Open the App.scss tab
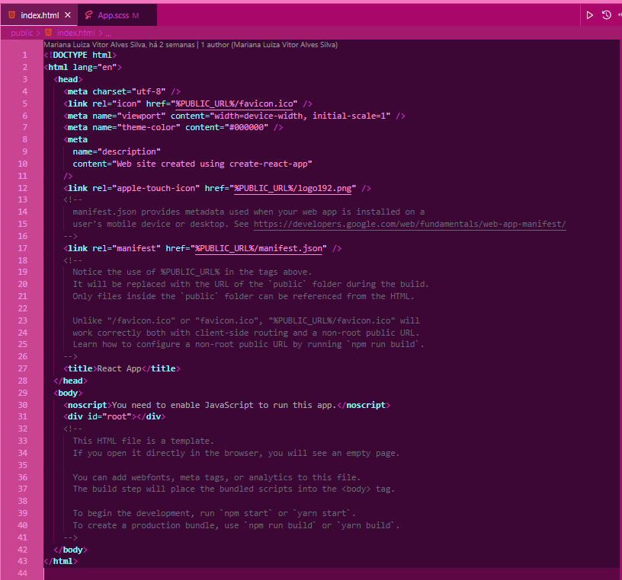Screen dimensions: 622x580 pos(118,15)
